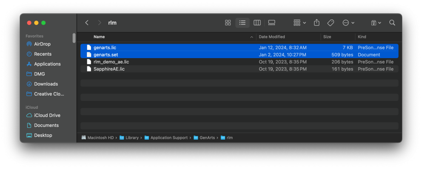Switch to column view

pyautogui.click(x=257, y=23)
